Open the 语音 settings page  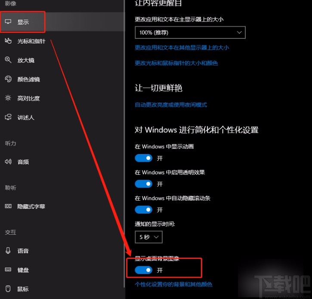[x=62, y=251]
